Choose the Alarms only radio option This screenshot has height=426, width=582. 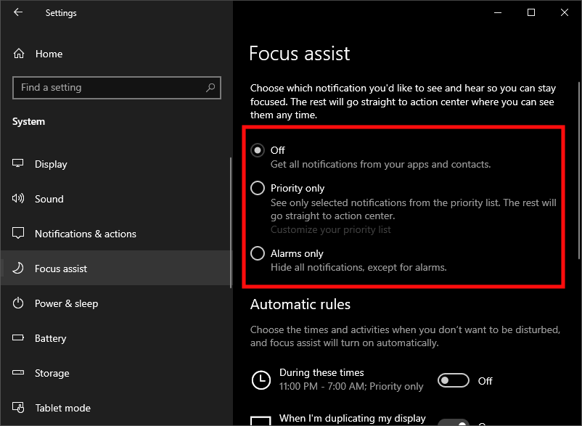(x=258, y=253)
